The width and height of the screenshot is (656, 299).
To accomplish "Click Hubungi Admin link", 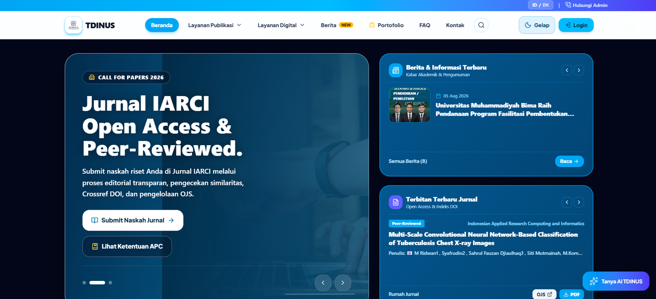I will coord(586,5).
